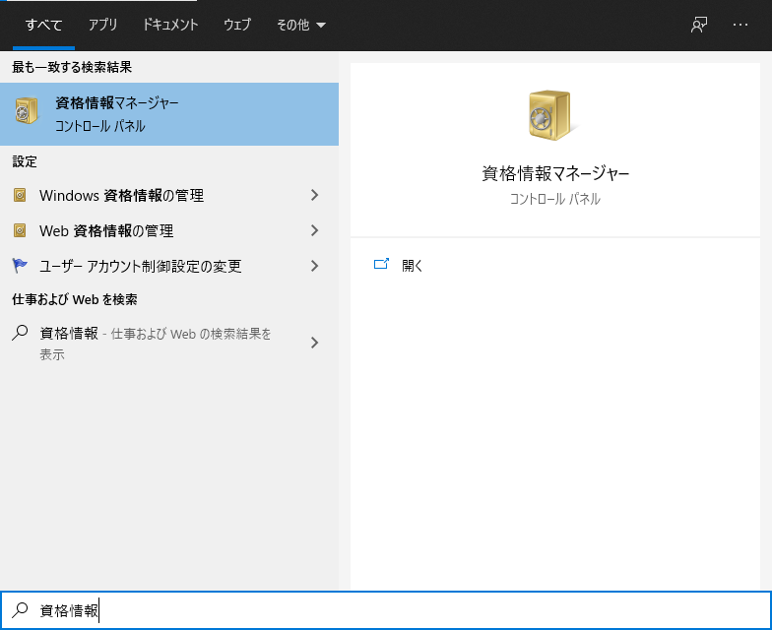Switch to the ドキュメント tab
Screen dimensions: 772x630
tap(170, 25)
